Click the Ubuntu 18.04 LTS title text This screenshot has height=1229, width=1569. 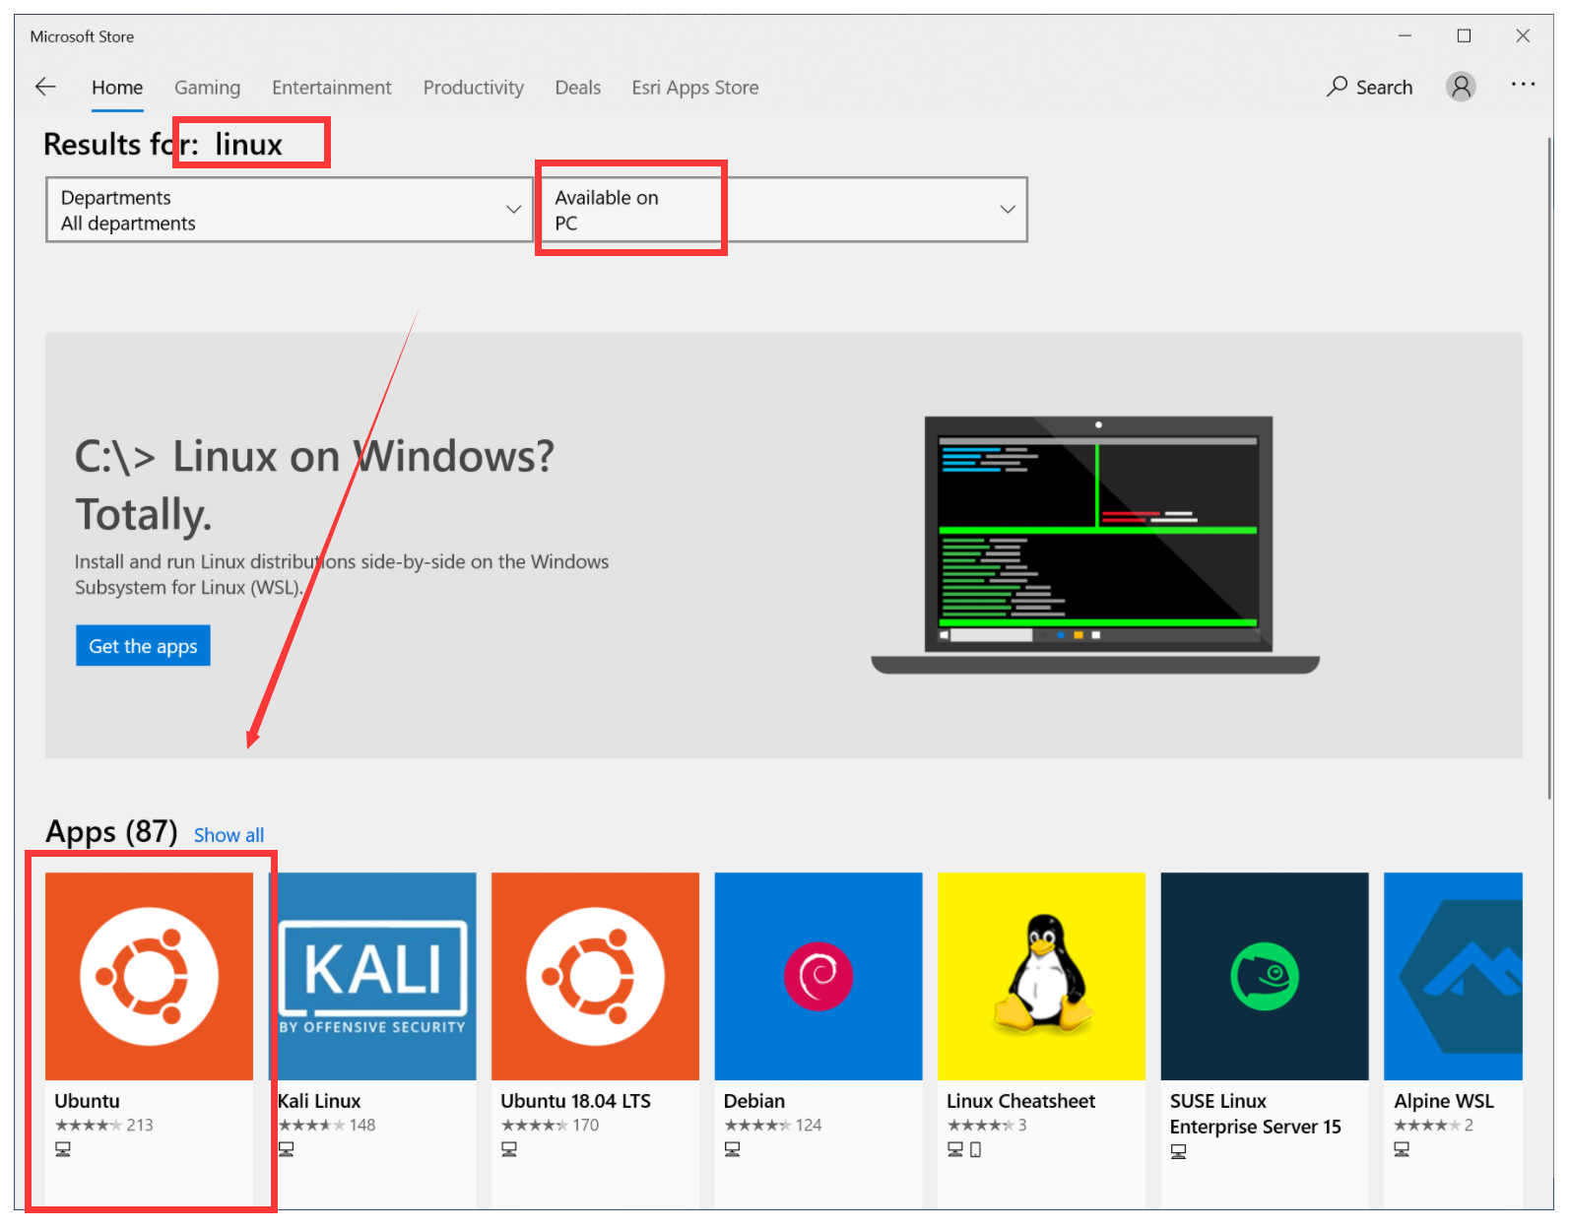(x=575, y=1101)
